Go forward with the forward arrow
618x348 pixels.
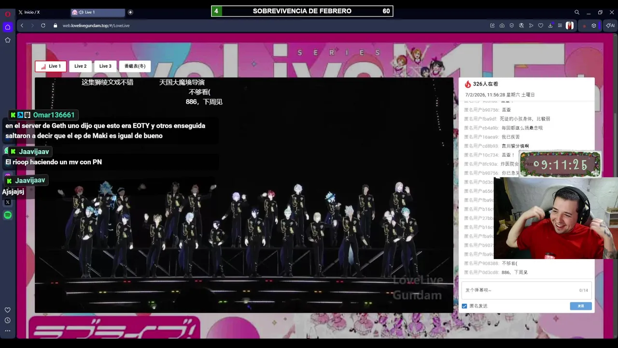point(32,26)
